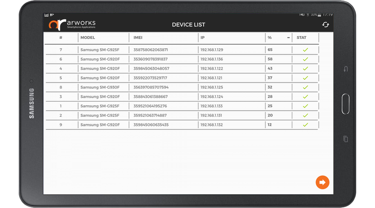Click the arworks logo
This screenshot has width=375, height=208.
[72, 25]
